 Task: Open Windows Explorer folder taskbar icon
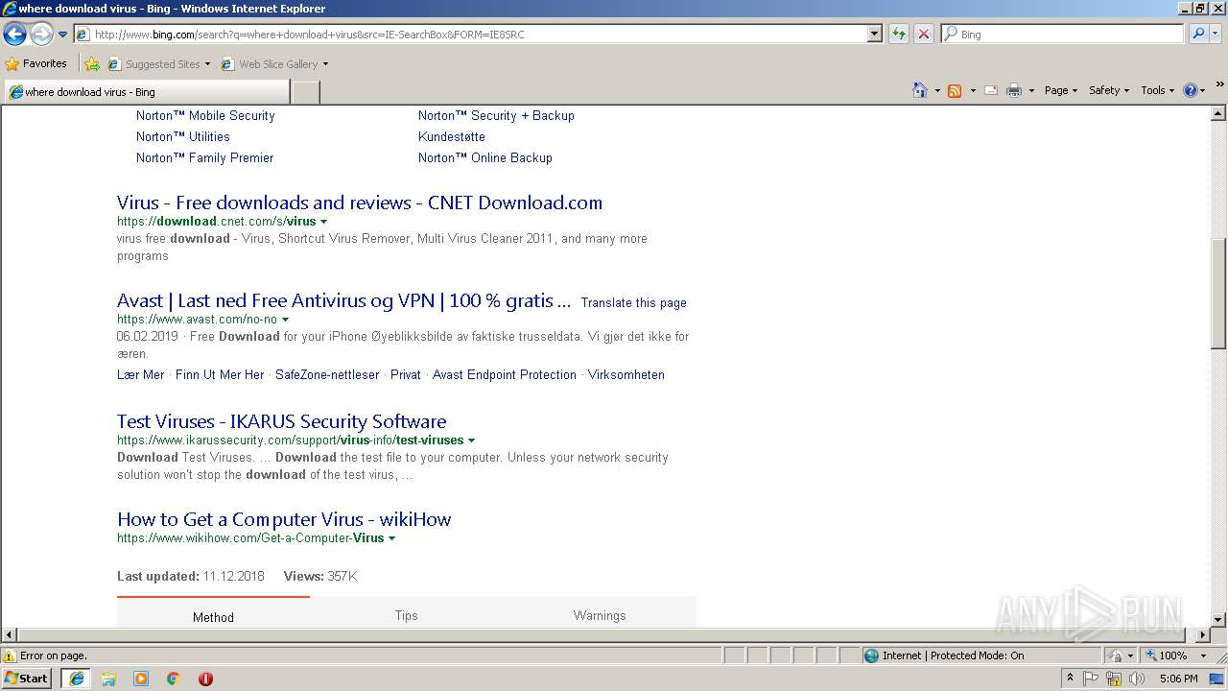pyautogui.click(x=108, y=679)
